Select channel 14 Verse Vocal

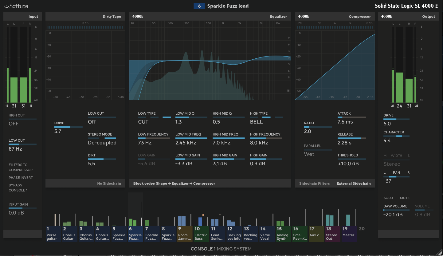[x=267, y=234]
